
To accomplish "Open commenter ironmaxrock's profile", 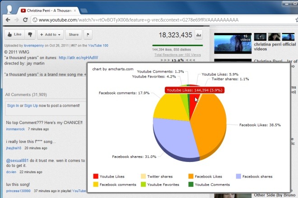I will pos(15,129).
